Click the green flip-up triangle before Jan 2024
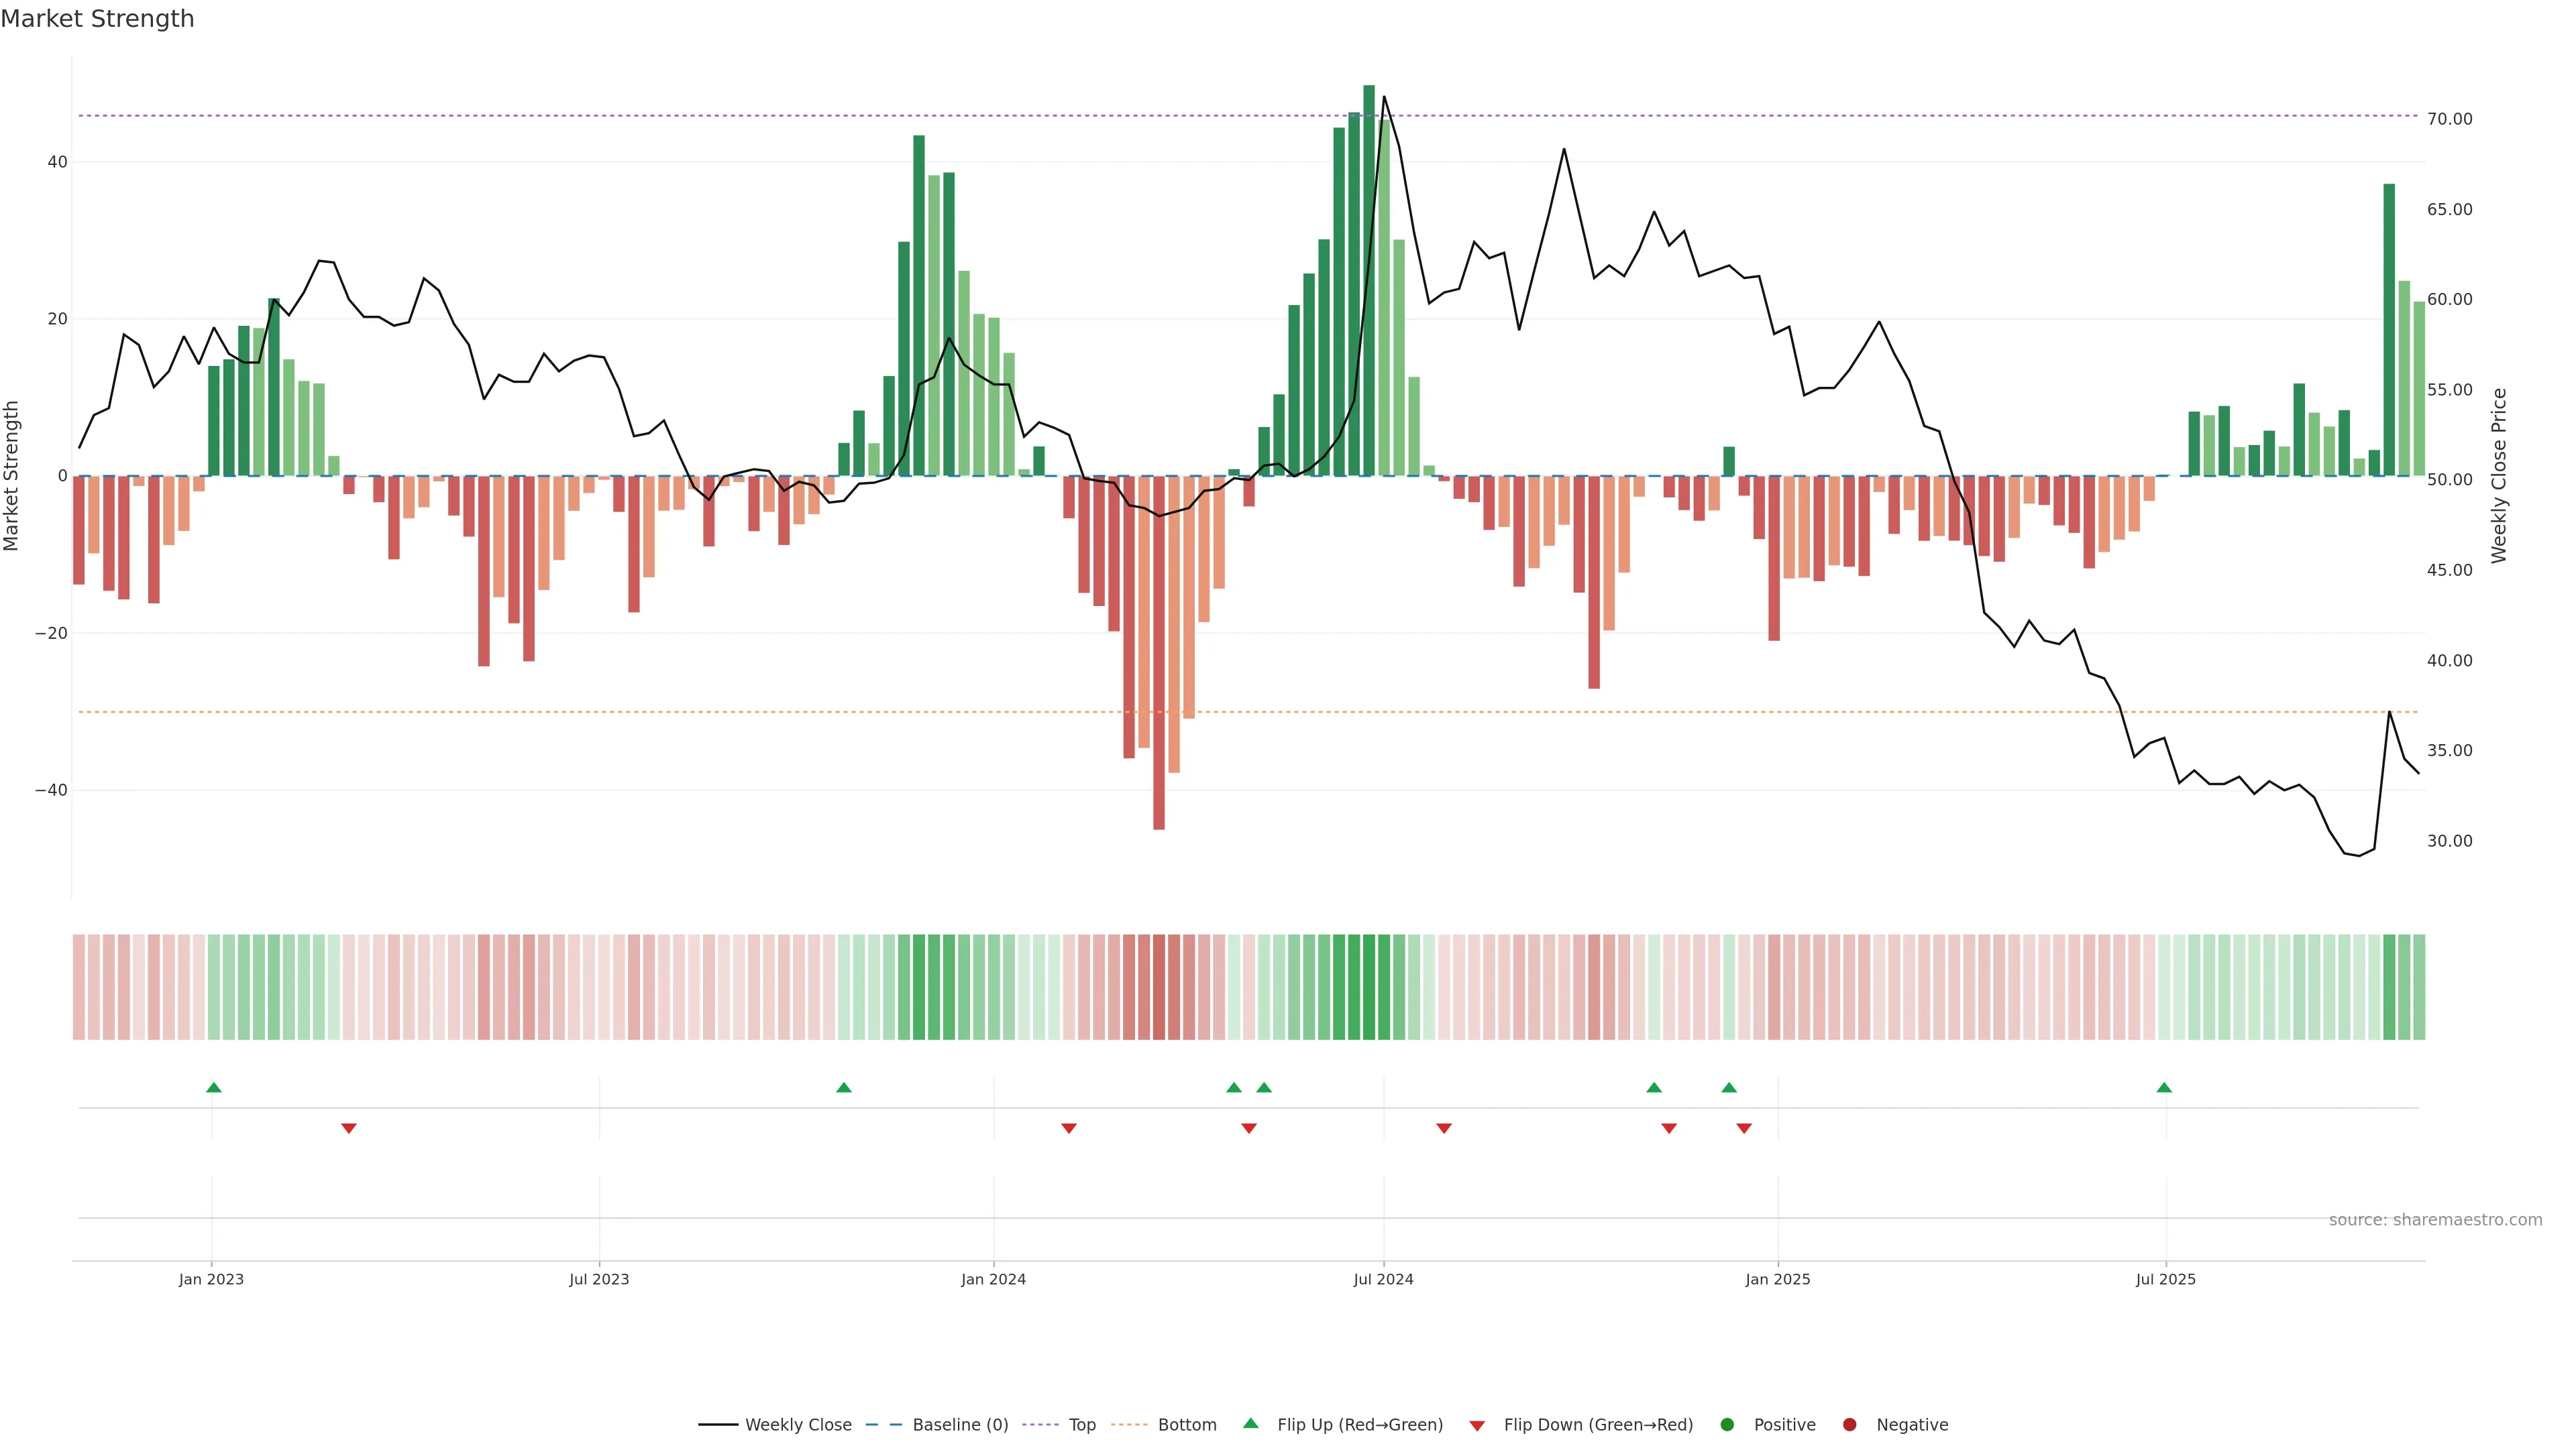Viewport: 2576px width, 1448px height. tap(844, 1087)
